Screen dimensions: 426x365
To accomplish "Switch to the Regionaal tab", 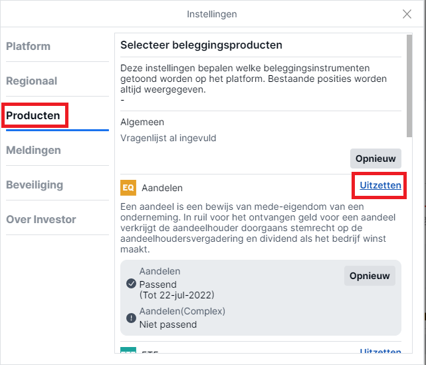I will 31,81.
